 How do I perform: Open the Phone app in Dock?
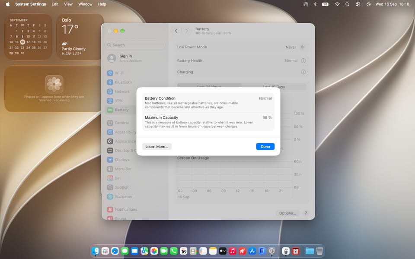tap(174, 251)
